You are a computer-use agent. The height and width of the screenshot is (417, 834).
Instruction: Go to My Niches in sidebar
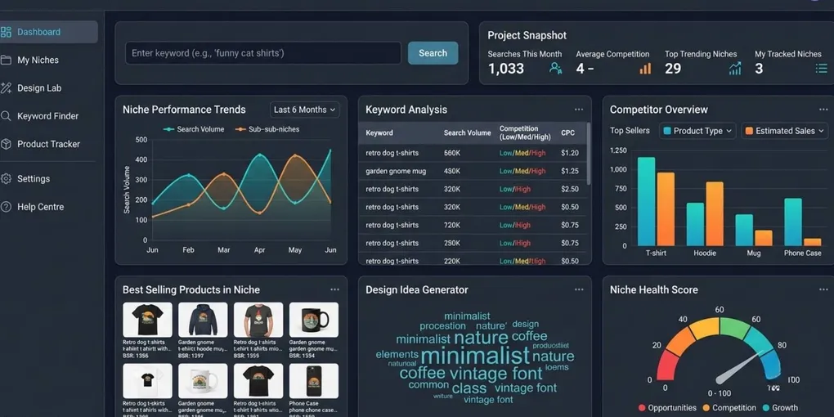pos(38,61)
